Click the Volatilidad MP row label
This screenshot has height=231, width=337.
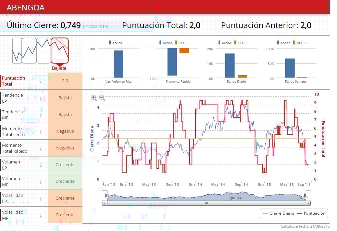(12, 215)
